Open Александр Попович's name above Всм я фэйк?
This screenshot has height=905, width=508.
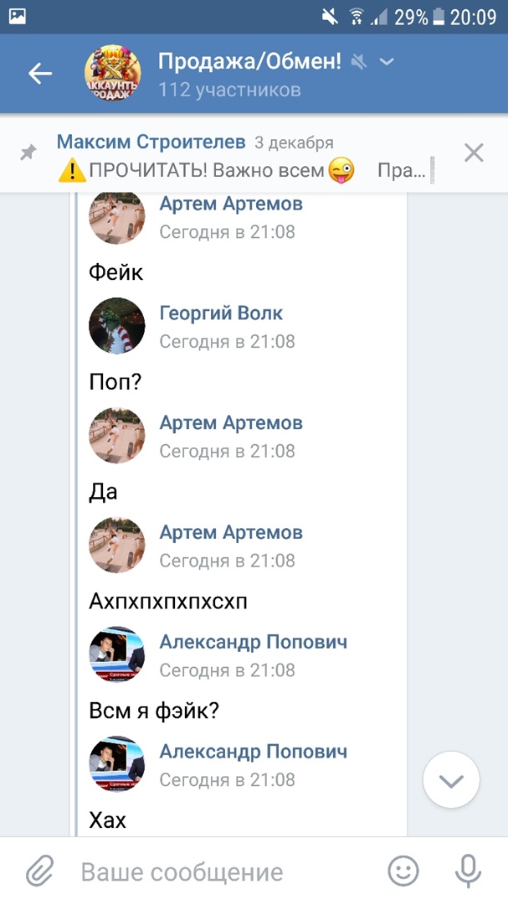coord(253,642)
